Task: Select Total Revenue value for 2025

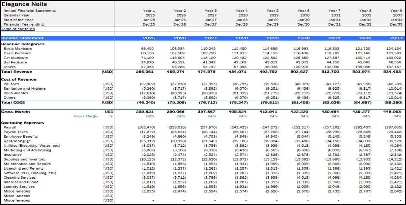Action: tap(145, 72)
